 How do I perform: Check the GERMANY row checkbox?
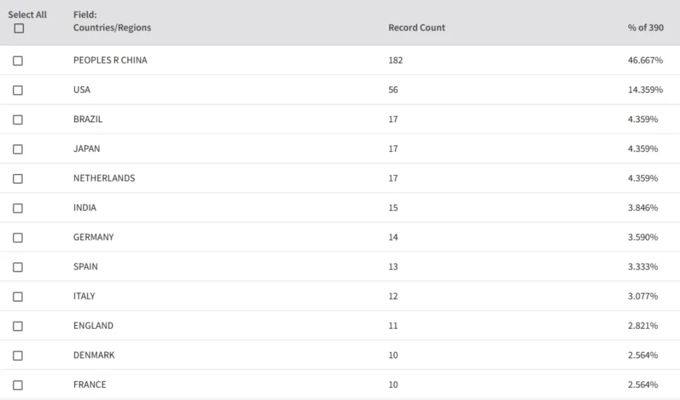coord(18,237)
